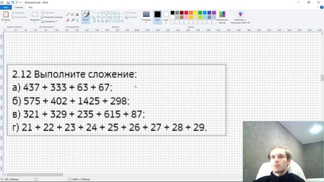Click canvas size 3440 × 5784 in status bar
Screen dimensions: 324x182
(x=81, y=179)
